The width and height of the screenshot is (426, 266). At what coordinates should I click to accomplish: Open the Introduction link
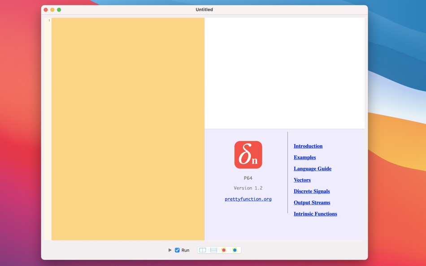[308, 146]
